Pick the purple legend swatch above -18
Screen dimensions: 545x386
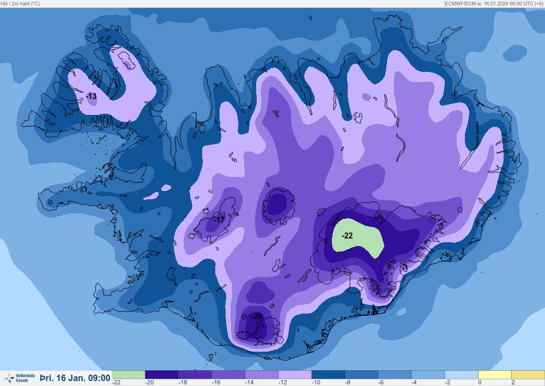pos(195,375)
